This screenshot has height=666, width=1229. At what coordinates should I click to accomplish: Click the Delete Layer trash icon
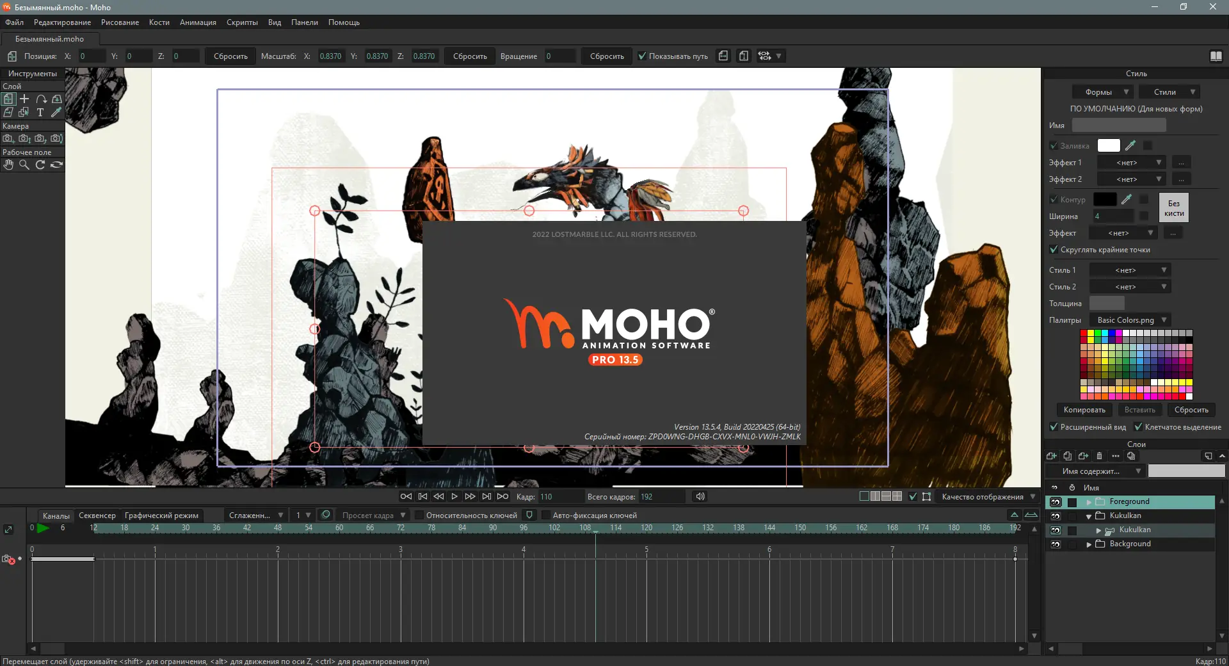[x=1100, y=456]
